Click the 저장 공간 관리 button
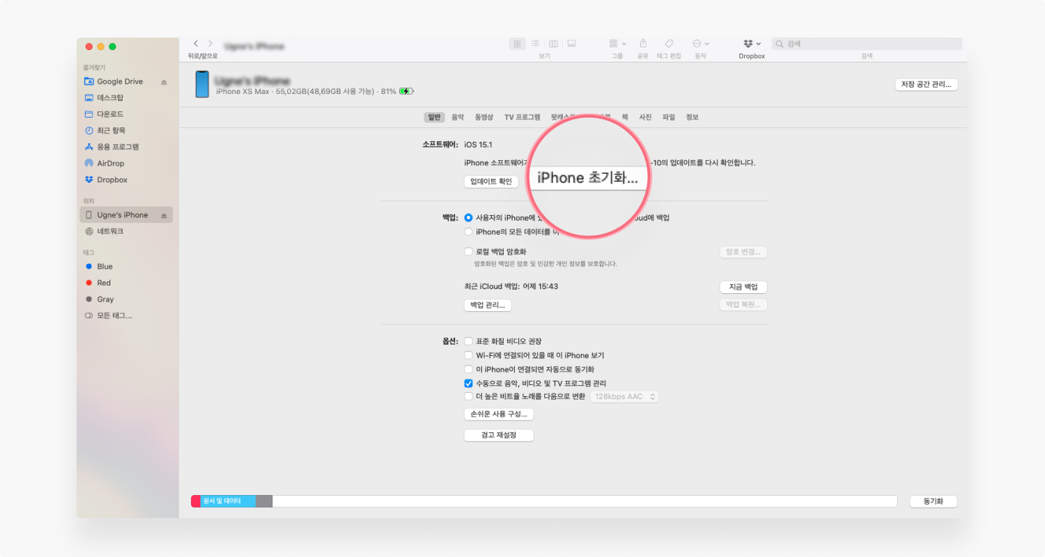 tap(927, 84)
